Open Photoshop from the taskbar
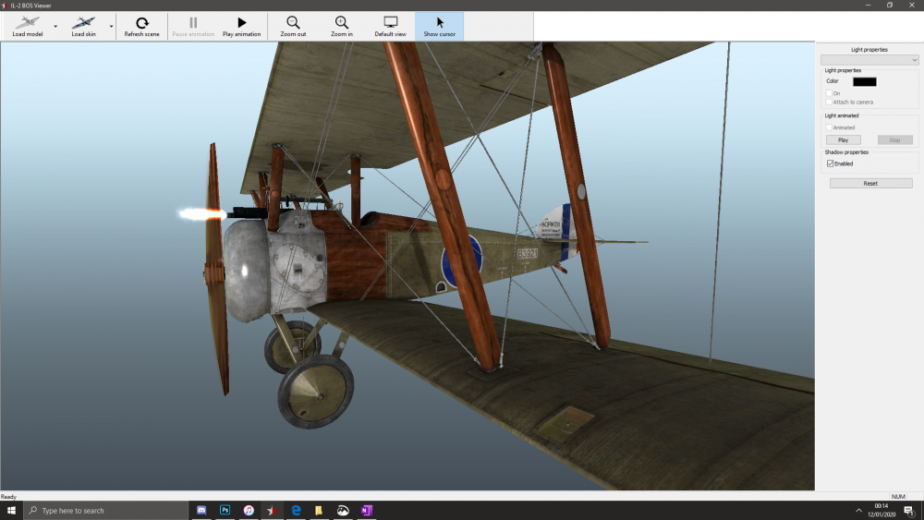Image resolution: width=924 pixels, height=520 pixels. tap(225, 510)
